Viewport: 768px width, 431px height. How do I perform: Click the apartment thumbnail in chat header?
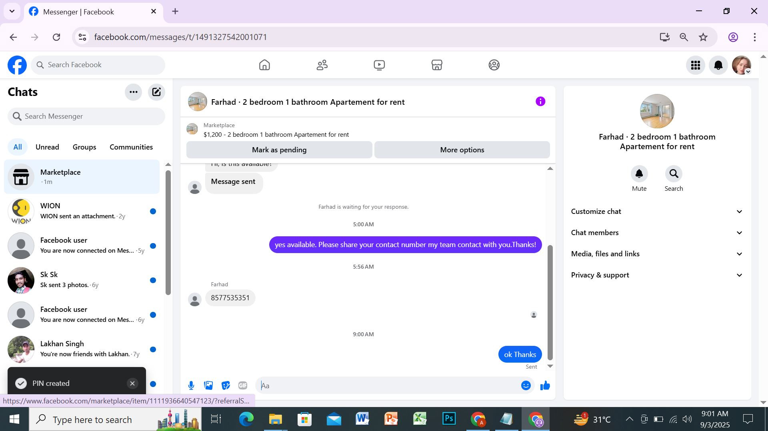[x=198, y=102]
